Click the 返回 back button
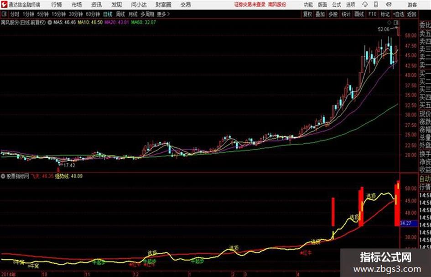Screen dimensions: 431x277 (412, 14)
